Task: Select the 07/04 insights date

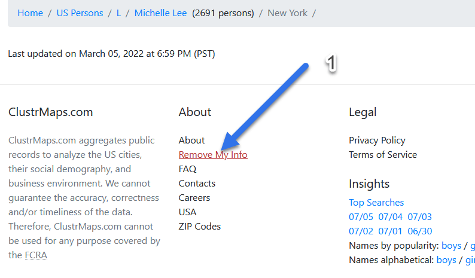Action: pos(390,216)
